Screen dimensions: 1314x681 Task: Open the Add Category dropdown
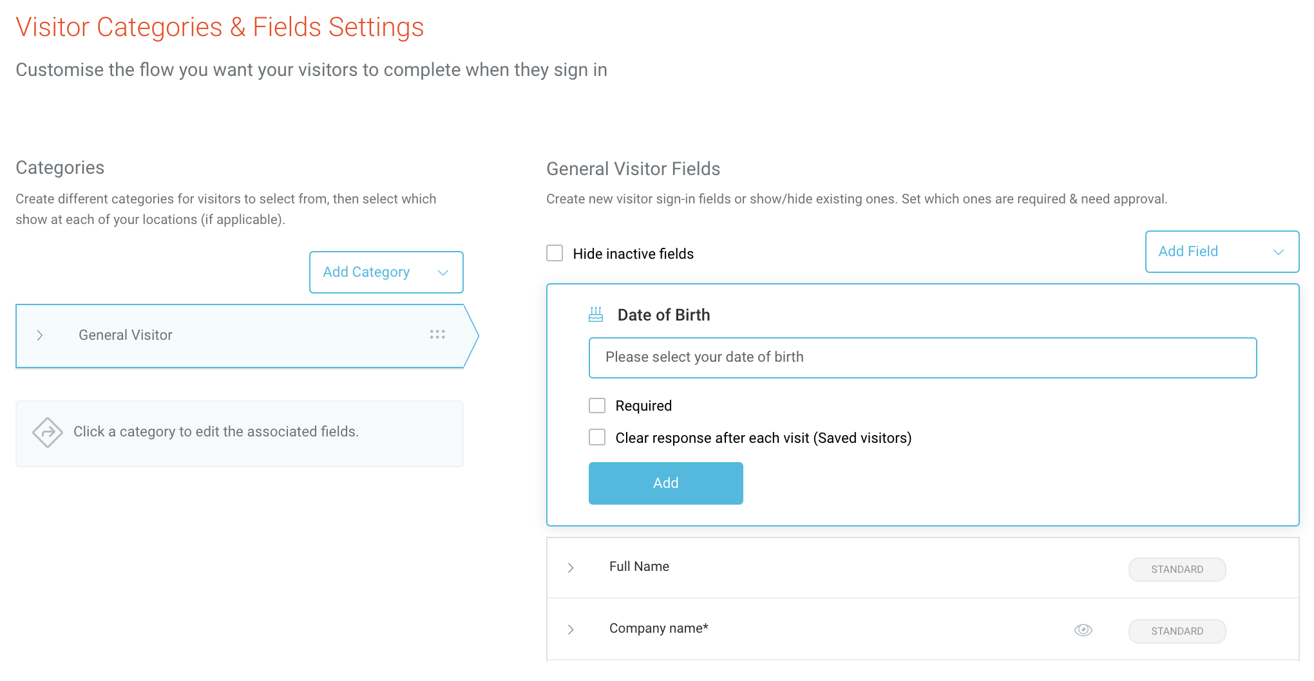click(x=386, y=272)
